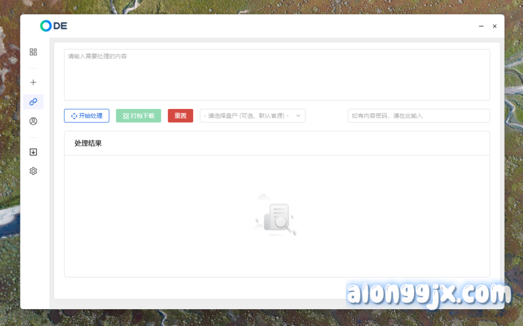Click the 处理结果 panel heading
Image resolution: width=523 pixels, height=326 pixels.
click(88, 144)
